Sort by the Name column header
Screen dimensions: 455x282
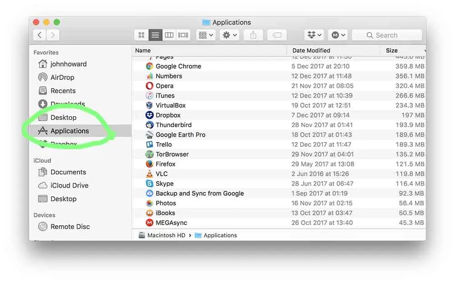click(x=143, y=50)
